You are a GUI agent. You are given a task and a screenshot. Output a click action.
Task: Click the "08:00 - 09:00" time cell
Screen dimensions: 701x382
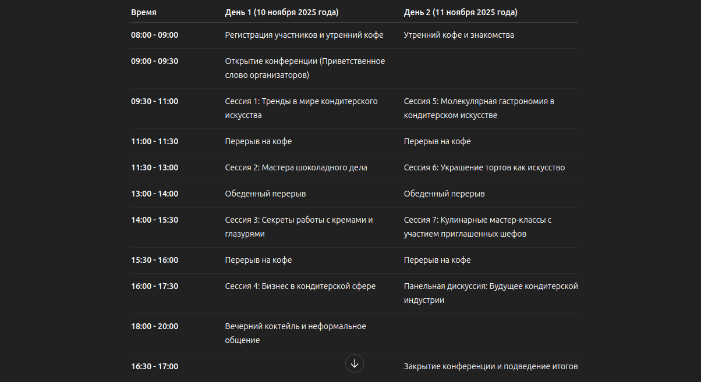tap(155, 35)
